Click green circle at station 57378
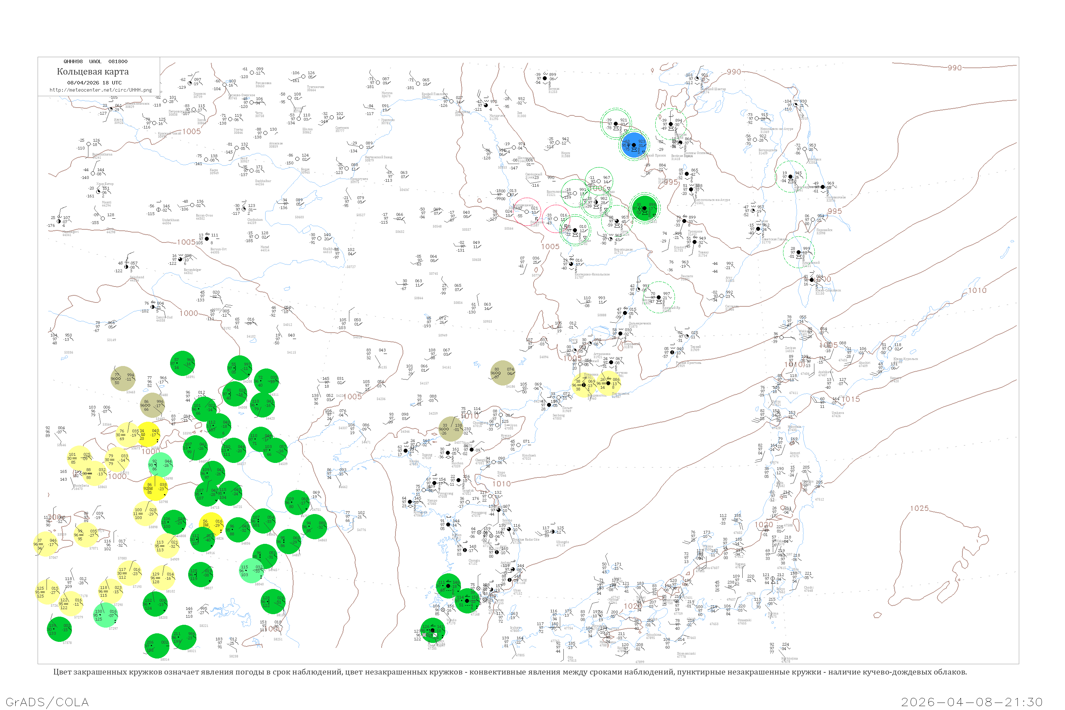Screen dimensions: 1065x710 click(x=59, y=629)
